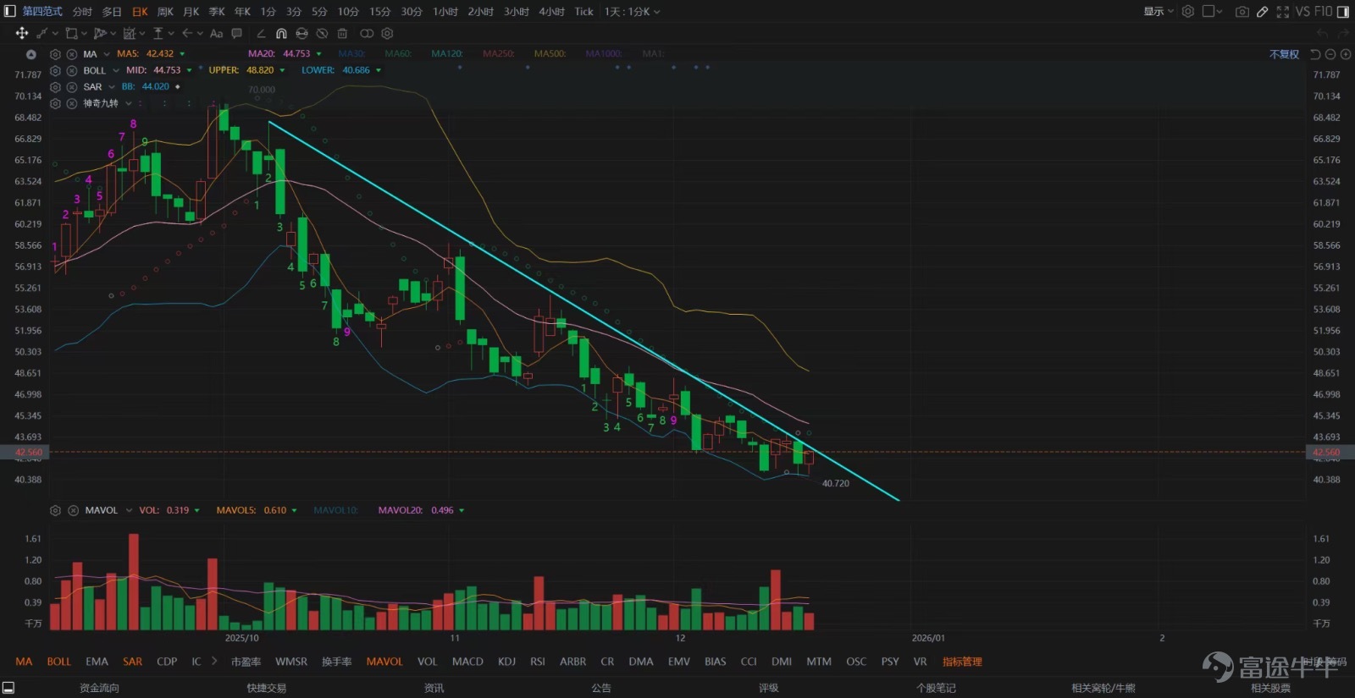Toggle SAR BB visibility marker
This screenshot has width=1355, height=698.
click(x=177, y=86)
